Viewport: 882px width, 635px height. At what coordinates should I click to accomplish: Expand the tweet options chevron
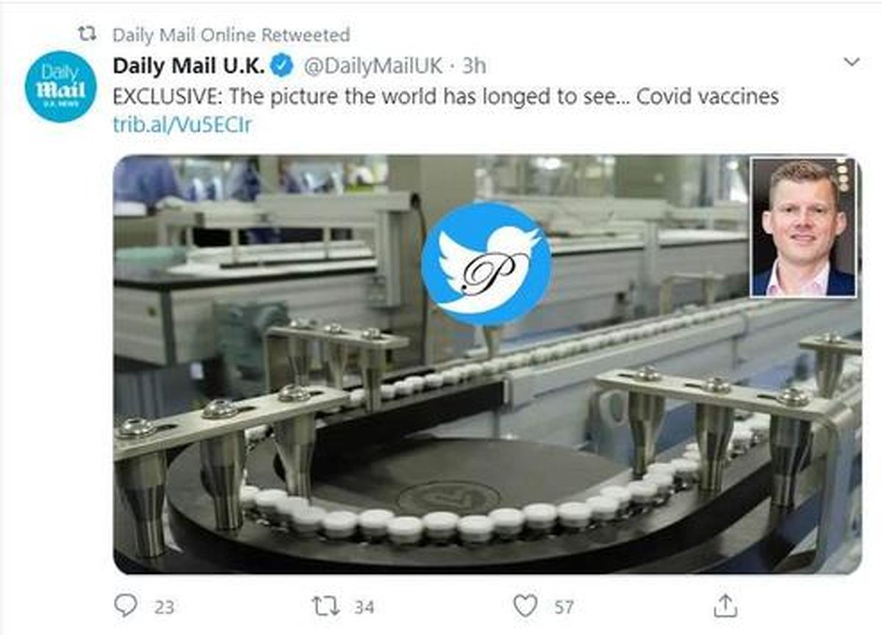click(x=851, y=62)
